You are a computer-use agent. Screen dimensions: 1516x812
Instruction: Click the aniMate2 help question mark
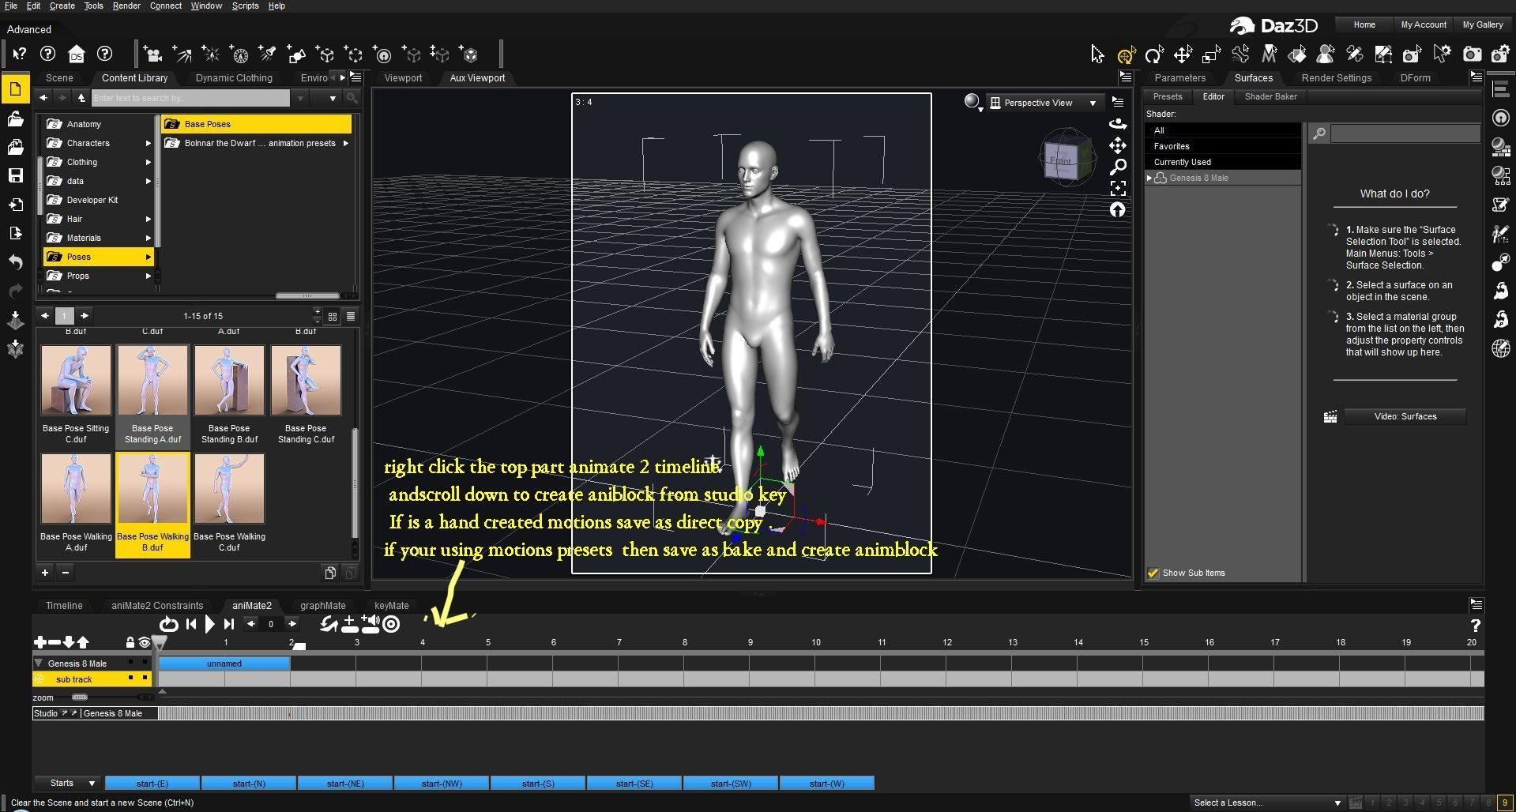[x=1474, y=626]
